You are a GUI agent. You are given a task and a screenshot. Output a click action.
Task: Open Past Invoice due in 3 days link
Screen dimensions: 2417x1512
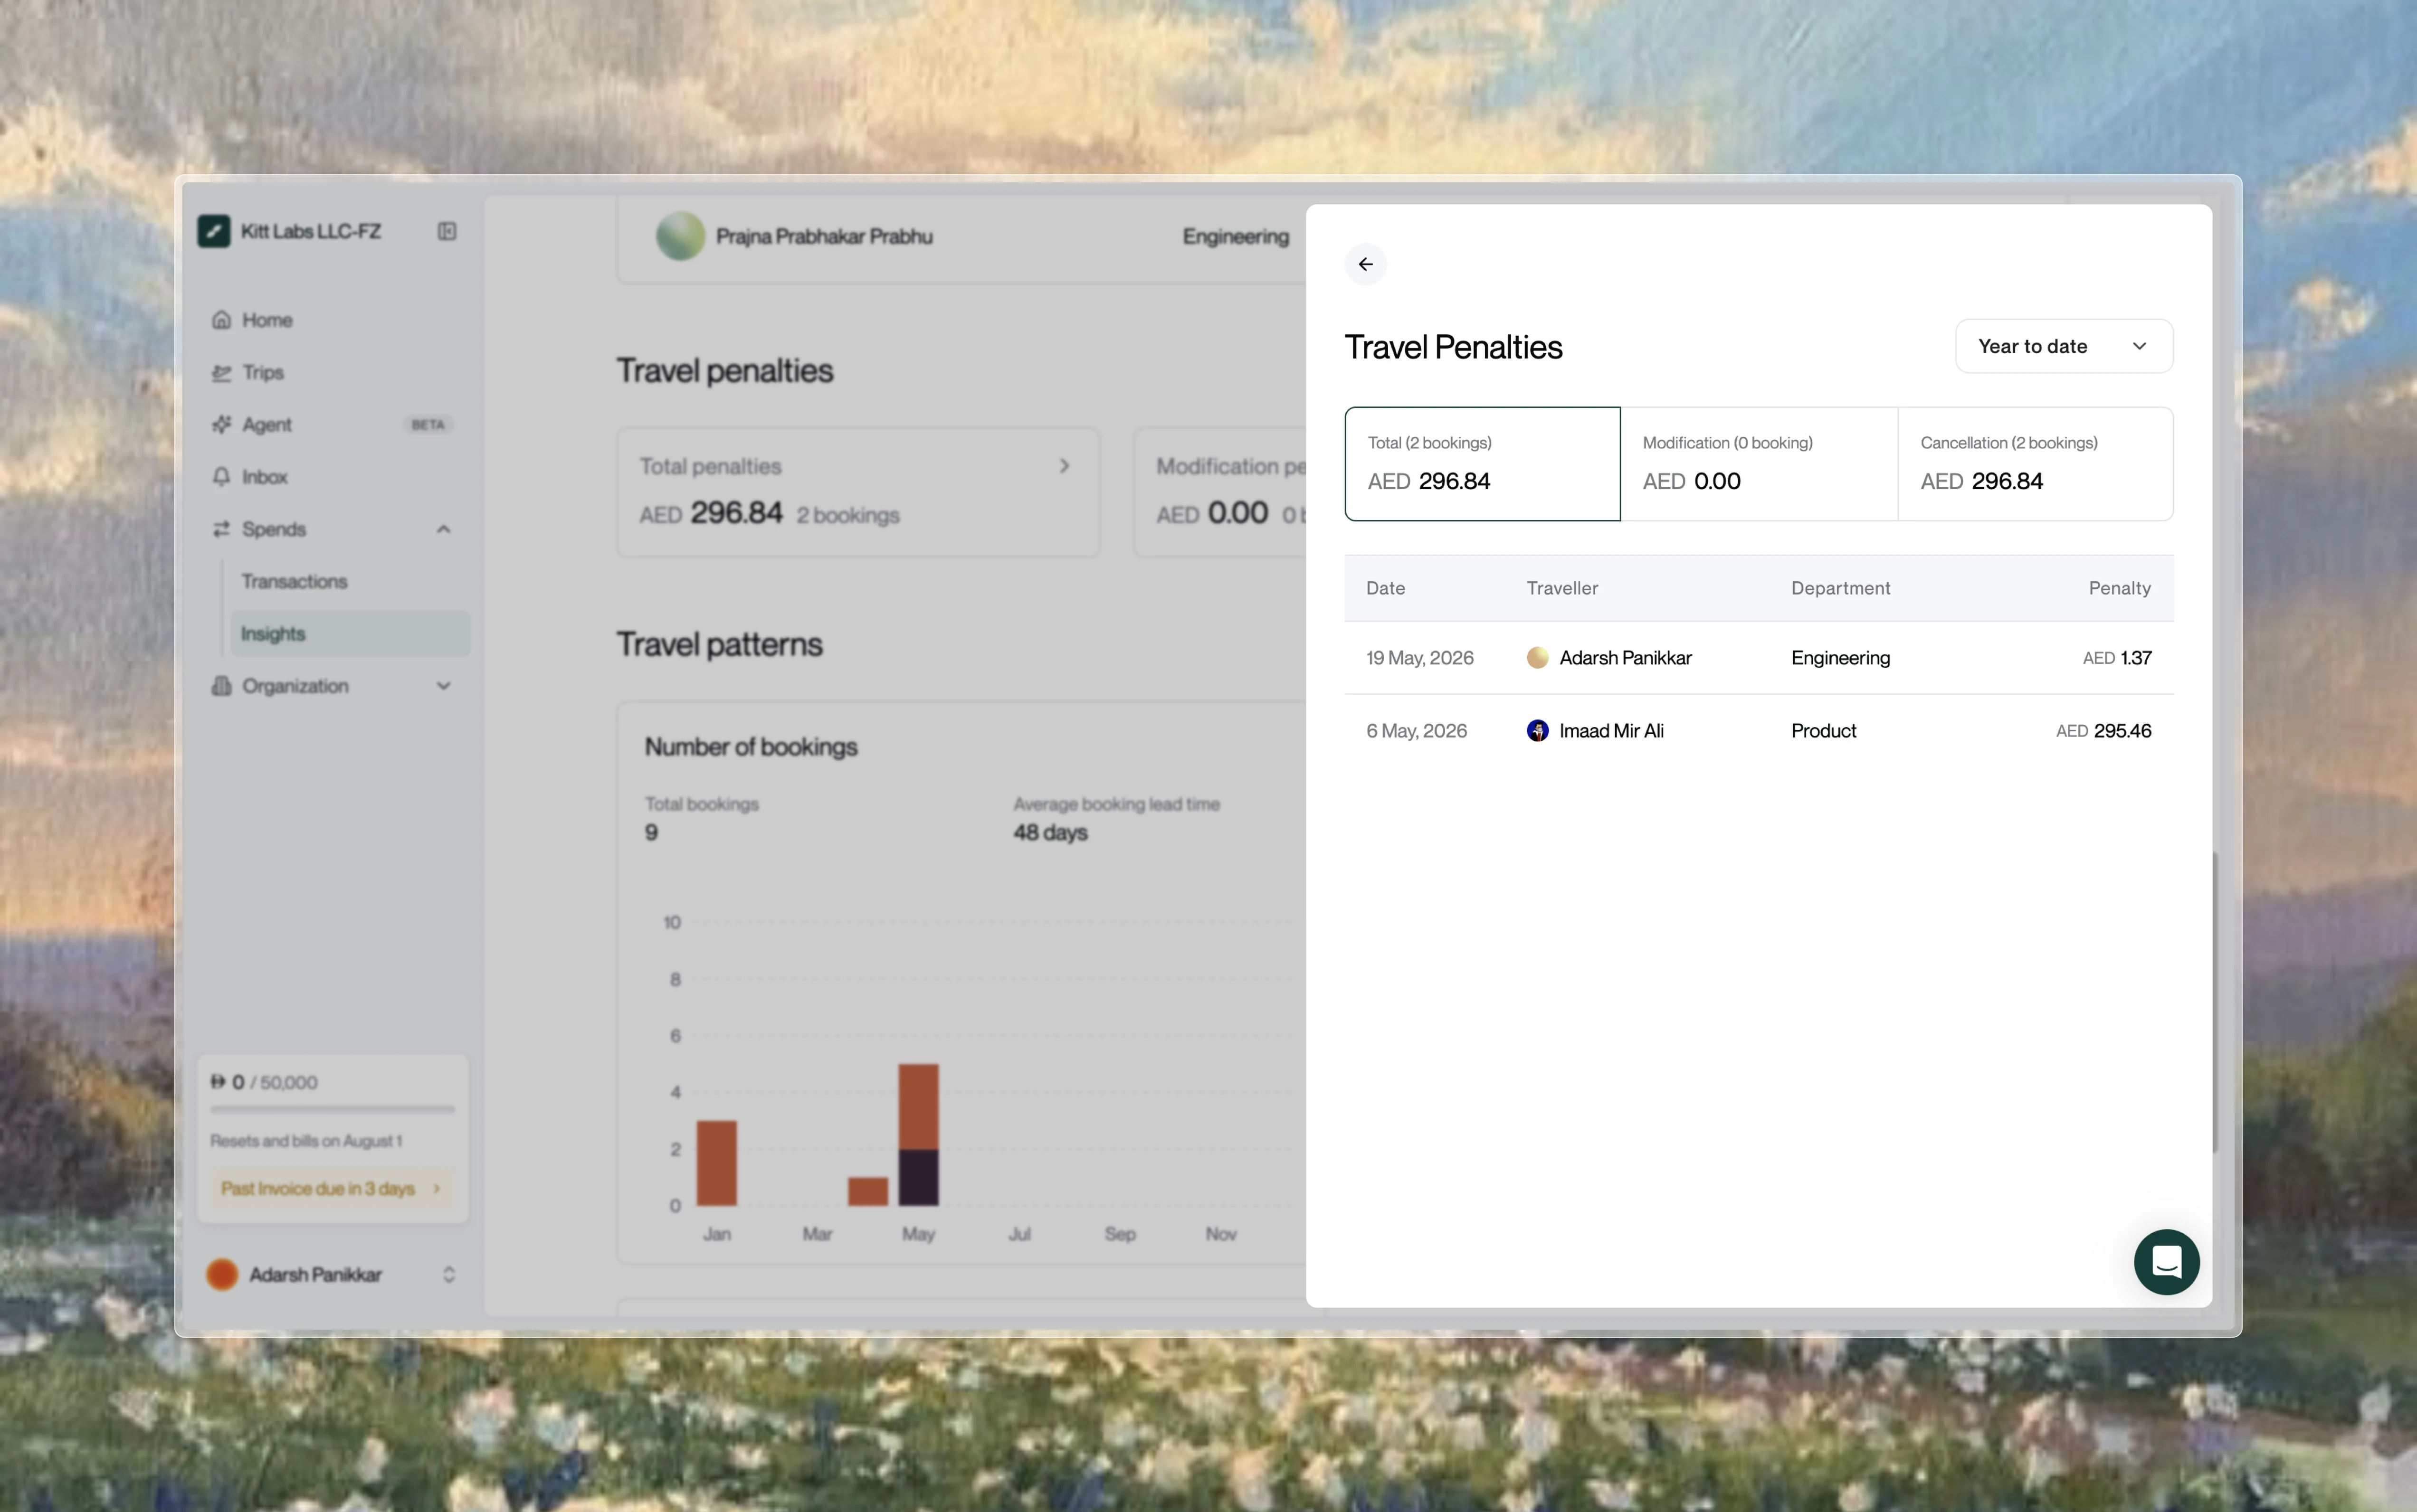pos(331,1188)
